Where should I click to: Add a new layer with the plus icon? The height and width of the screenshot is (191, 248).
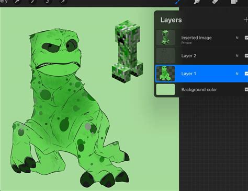coord(246,20)
